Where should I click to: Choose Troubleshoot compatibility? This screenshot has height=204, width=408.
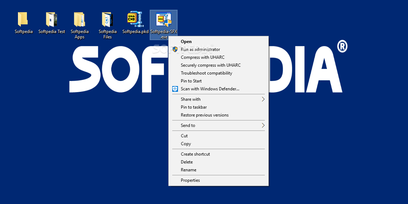[x=219, y=73]
